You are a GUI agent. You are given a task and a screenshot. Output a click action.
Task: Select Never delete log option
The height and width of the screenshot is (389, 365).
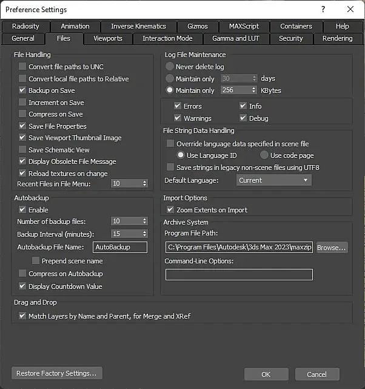170,67
